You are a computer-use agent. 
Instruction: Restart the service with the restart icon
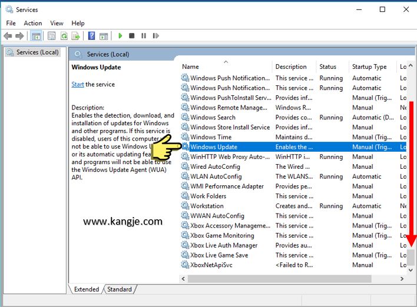click(x=156, y=36)
